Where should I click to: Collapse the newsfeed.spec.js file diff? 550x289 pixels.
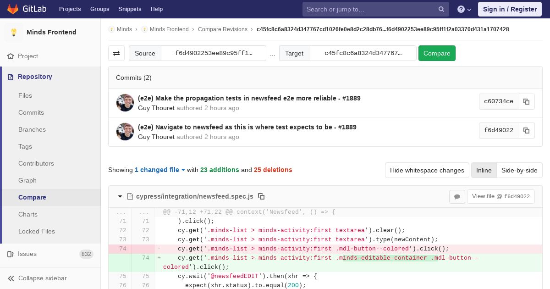coord(120,196)
